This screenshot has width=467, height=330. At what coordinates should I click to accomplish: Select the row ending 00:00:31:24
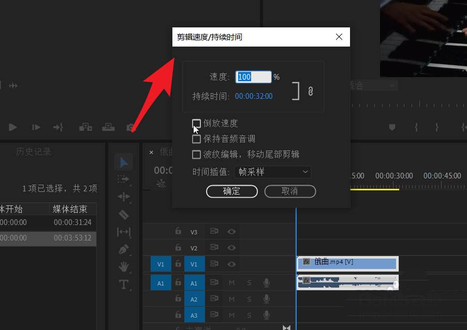(48, 222)
